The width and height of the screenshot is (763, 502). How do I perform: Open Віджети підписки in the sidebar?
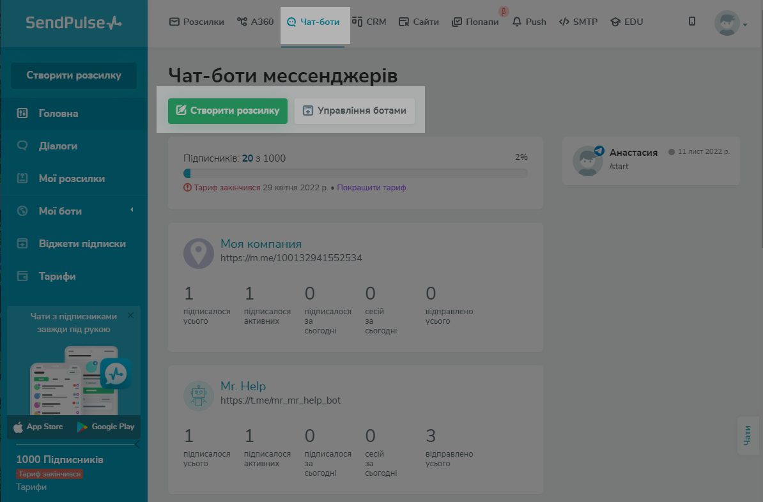(x=73, y=244)
